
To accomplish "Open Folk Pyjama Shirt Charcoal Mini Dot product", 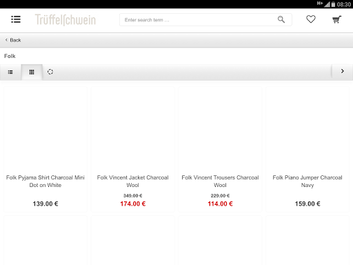I will point(46,181).
